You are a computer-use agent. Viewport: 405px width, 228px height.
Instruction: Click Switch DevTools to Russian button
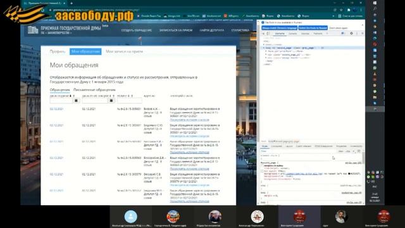click(313, 28)
